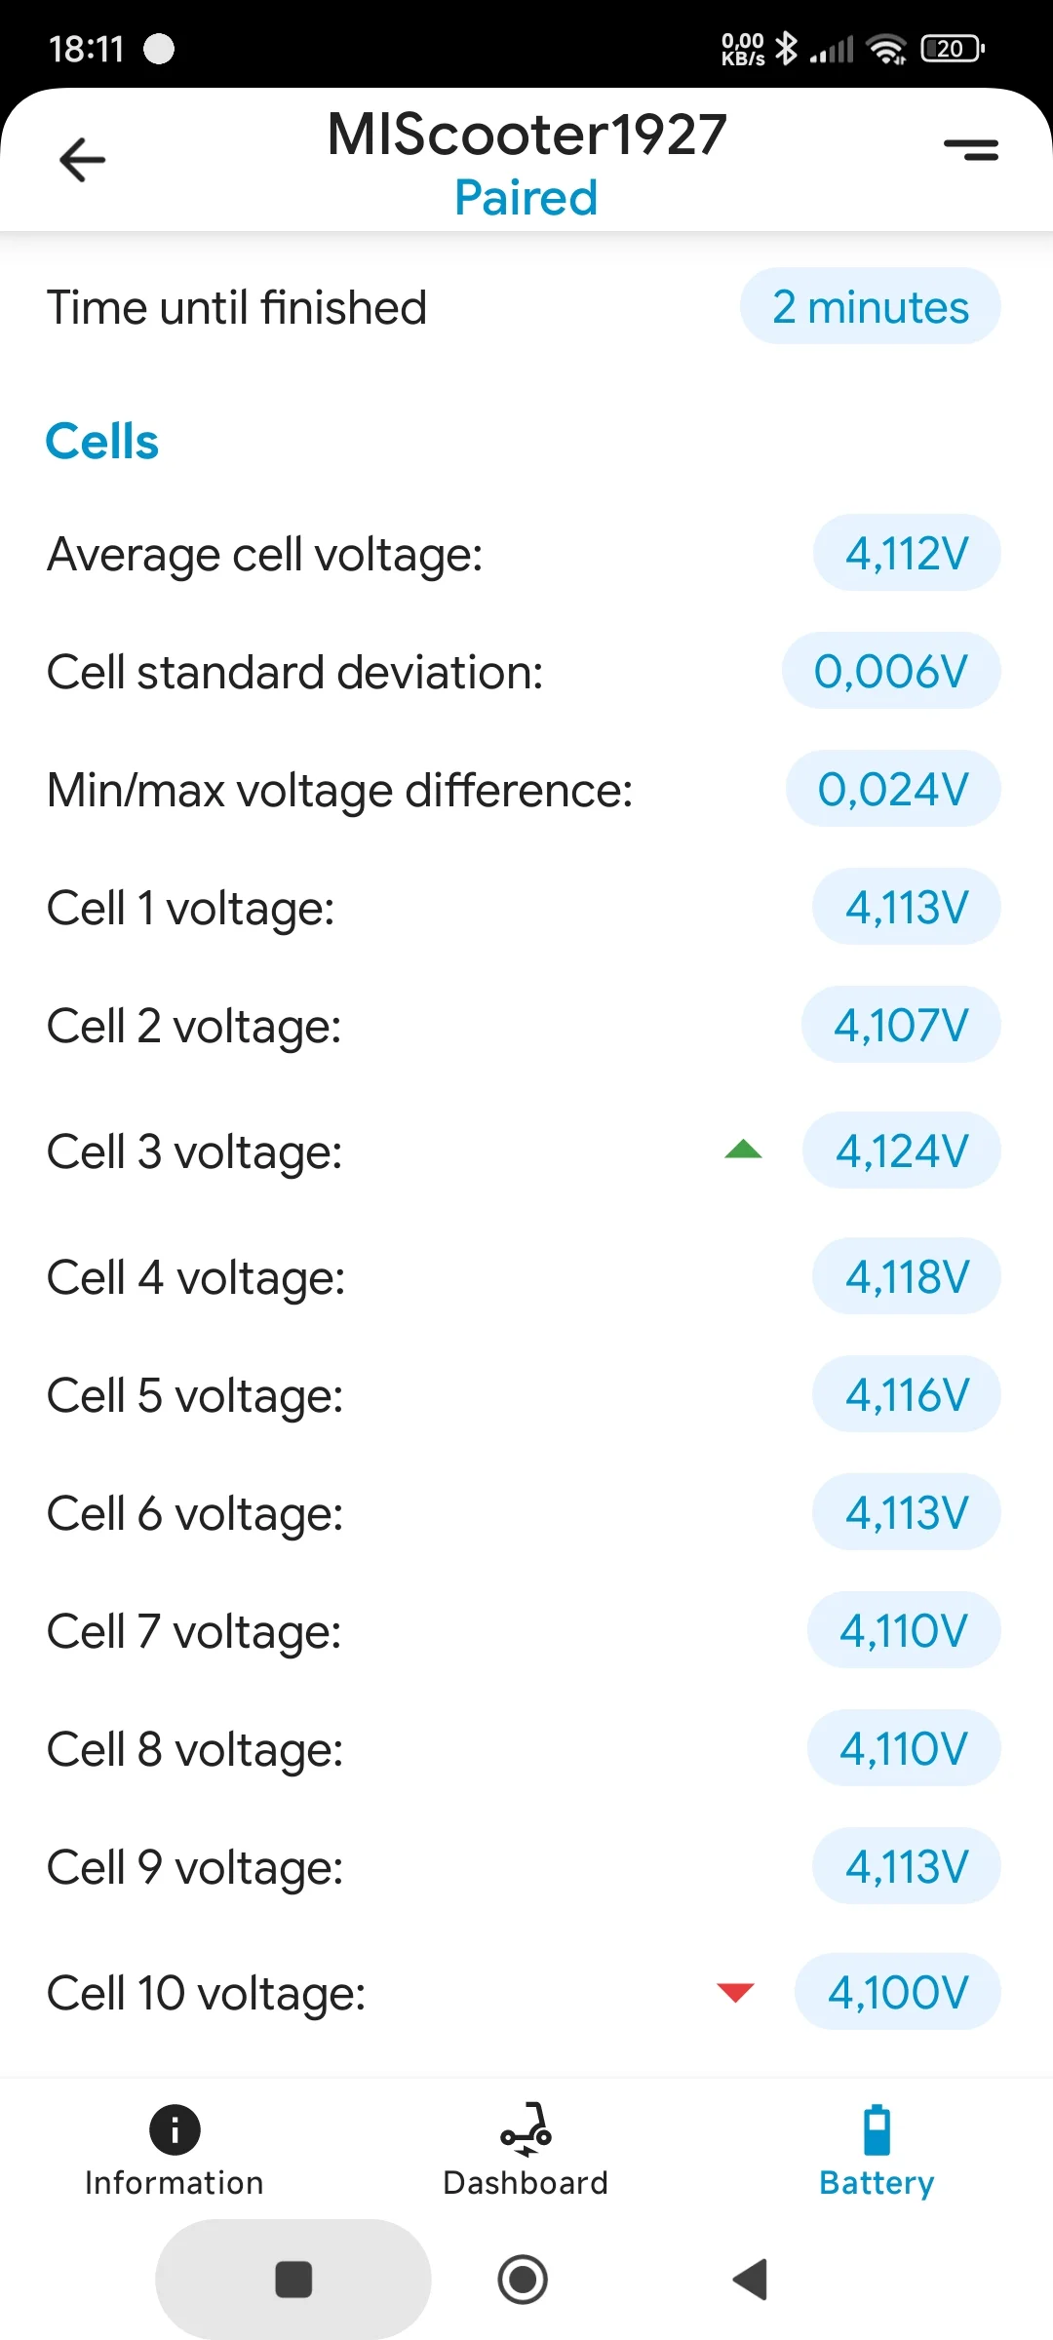1053x2340 pixels.
Task: Tap the Average cell voltage 4,112V value
Action: [x=907, y=554]
